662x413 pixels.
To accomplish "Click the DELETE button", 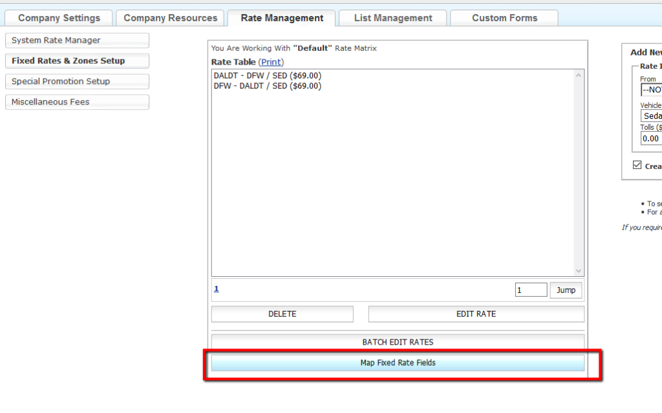I will (282, 314).
